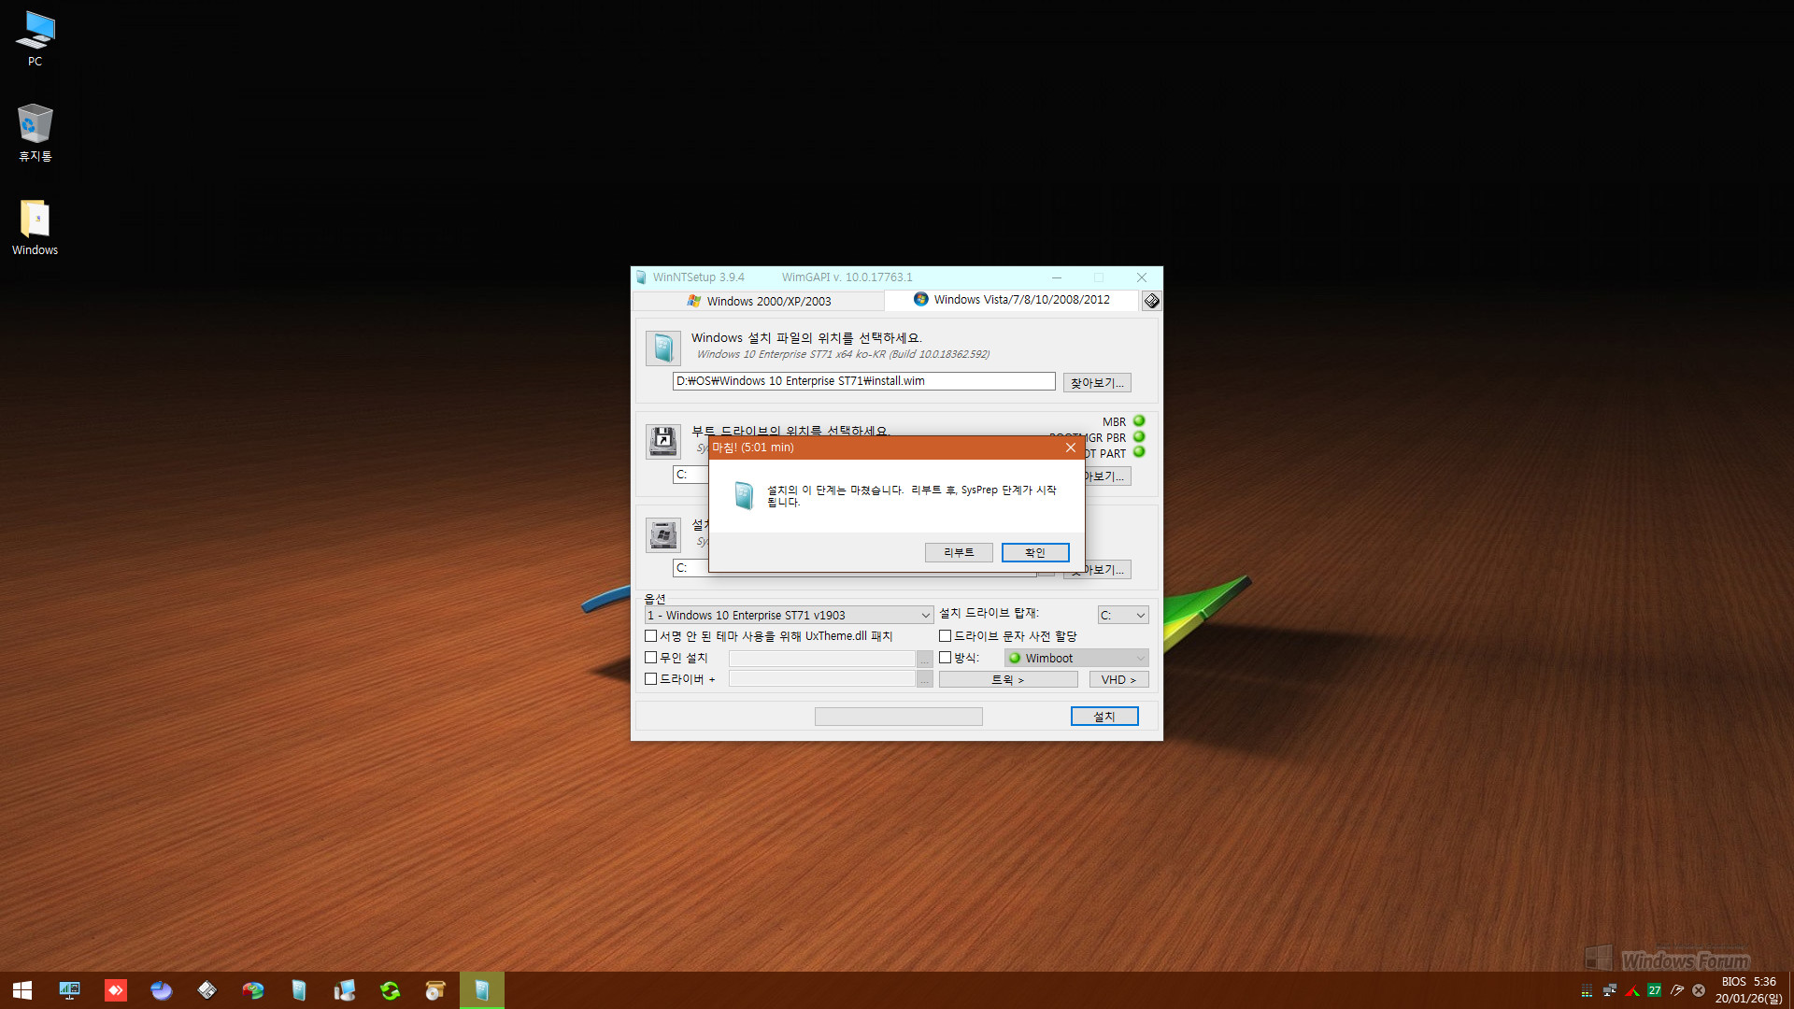Open the PC desktop icon
Image resolution: width=1794 pixels, height=1009 pixels.
point(36,38)
